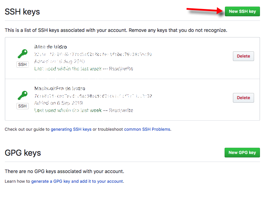Open generate a GPG key and add link
Viewport: 269px width, 206px height.
tap(77, 181)
